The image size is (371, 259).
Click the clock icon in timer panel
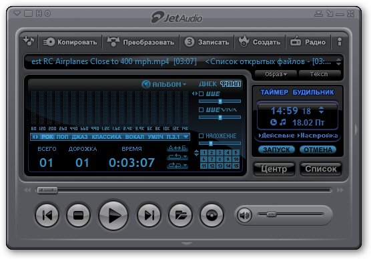click(274, 122)
